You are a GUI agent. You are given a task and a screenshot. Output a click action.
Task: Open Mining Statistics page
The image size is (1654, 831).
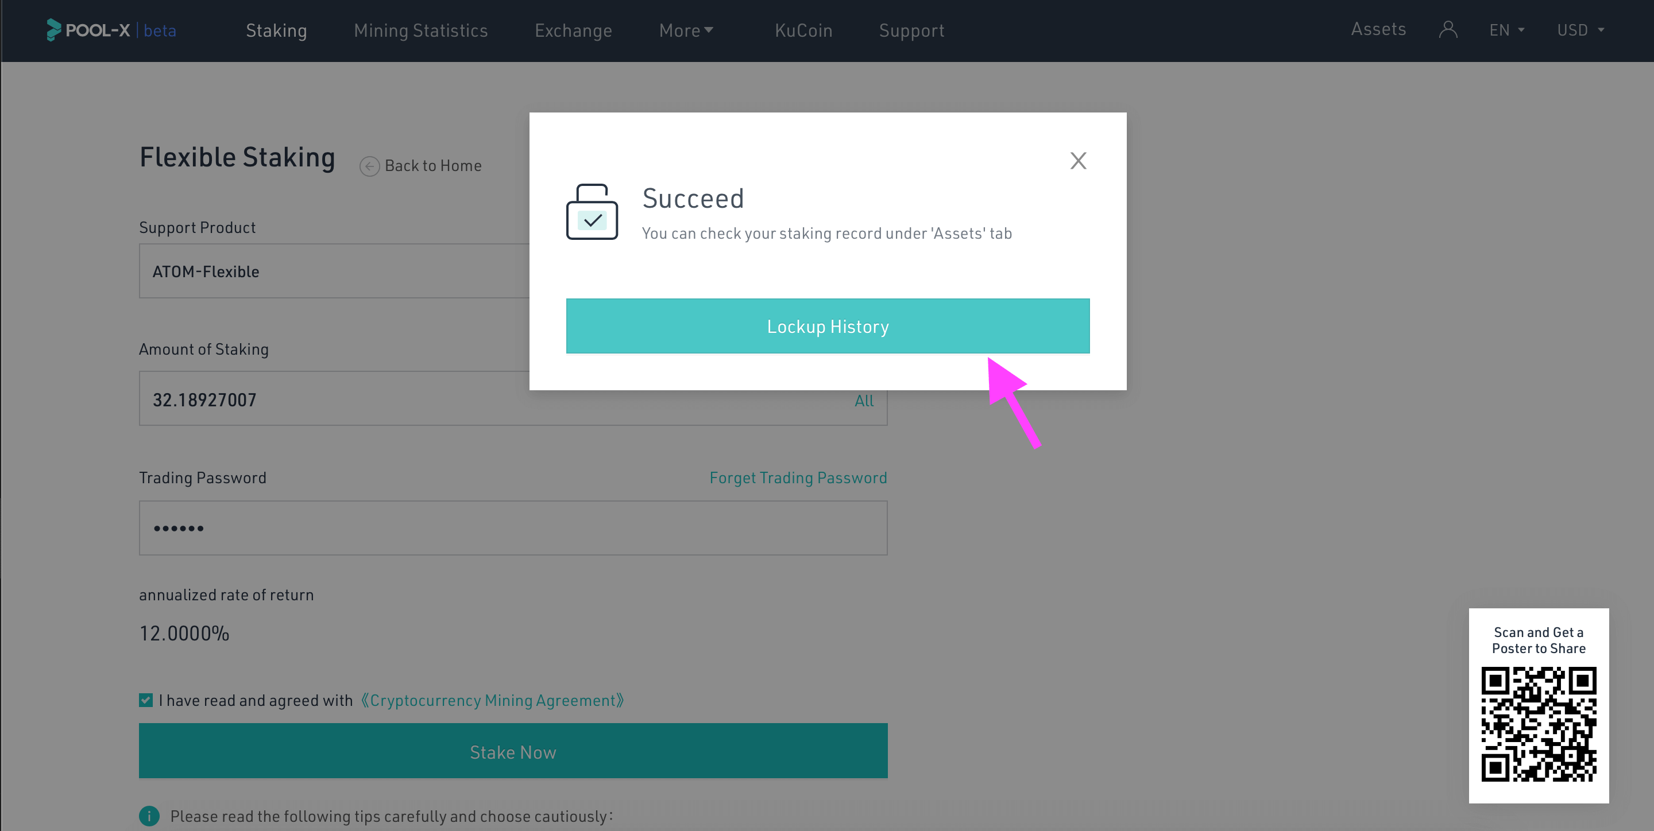420,30
